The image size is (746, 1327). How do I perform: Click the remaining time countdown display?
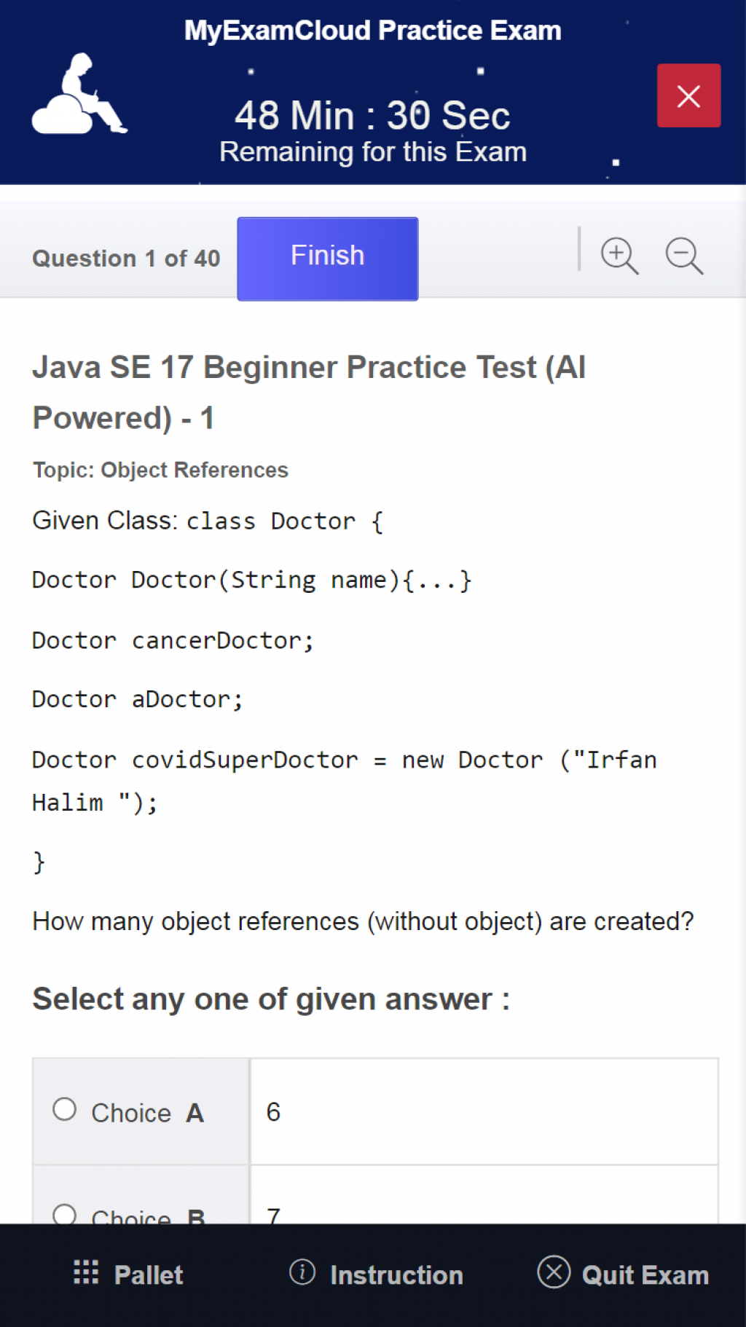(372, 117)
